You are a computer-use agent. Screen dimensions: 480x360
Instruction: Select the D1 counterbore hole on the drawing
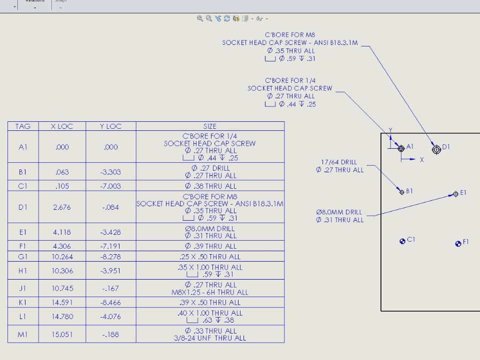point(436,149)
